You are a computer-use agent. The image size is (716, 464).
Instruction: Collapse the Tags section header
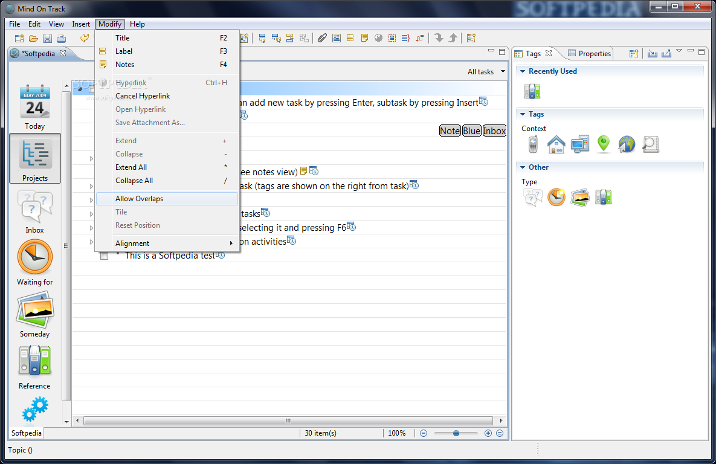click(523, 114)
